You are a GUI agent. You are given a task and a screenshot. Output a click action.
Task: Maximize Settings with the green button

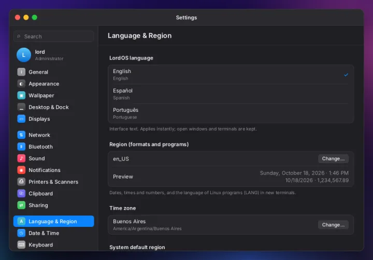pyautogui.click(x=35, y=18)
